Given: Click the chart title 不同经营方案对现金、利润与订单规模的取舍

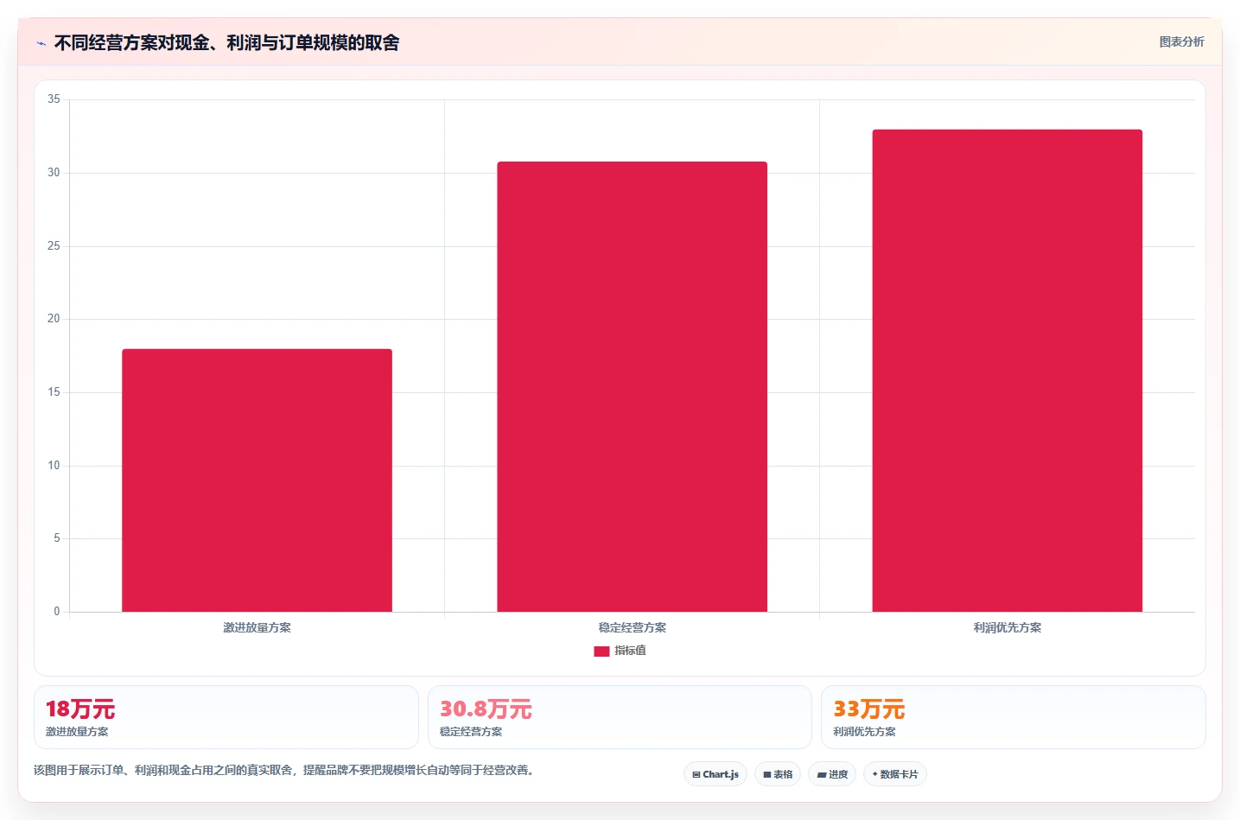Looking at the screenshot, I should [x=226, y=42].
